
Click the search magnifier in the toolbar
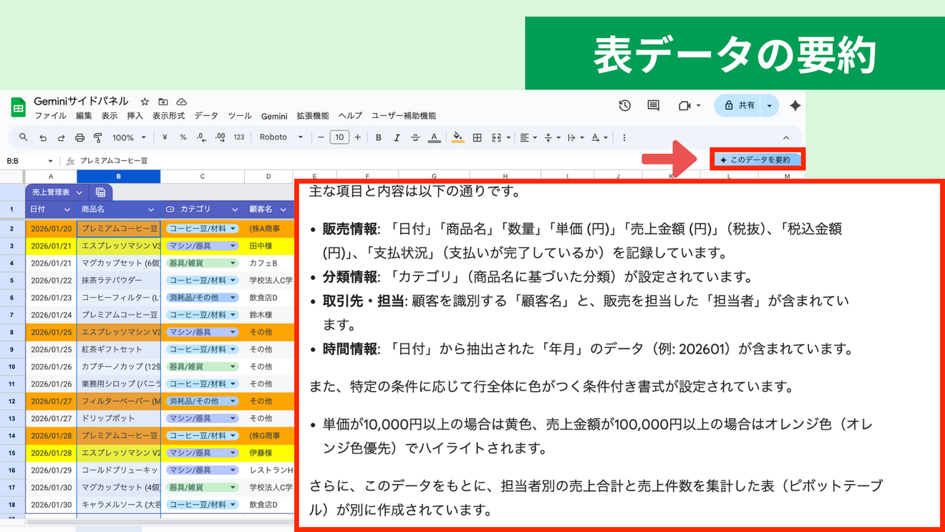24,137
